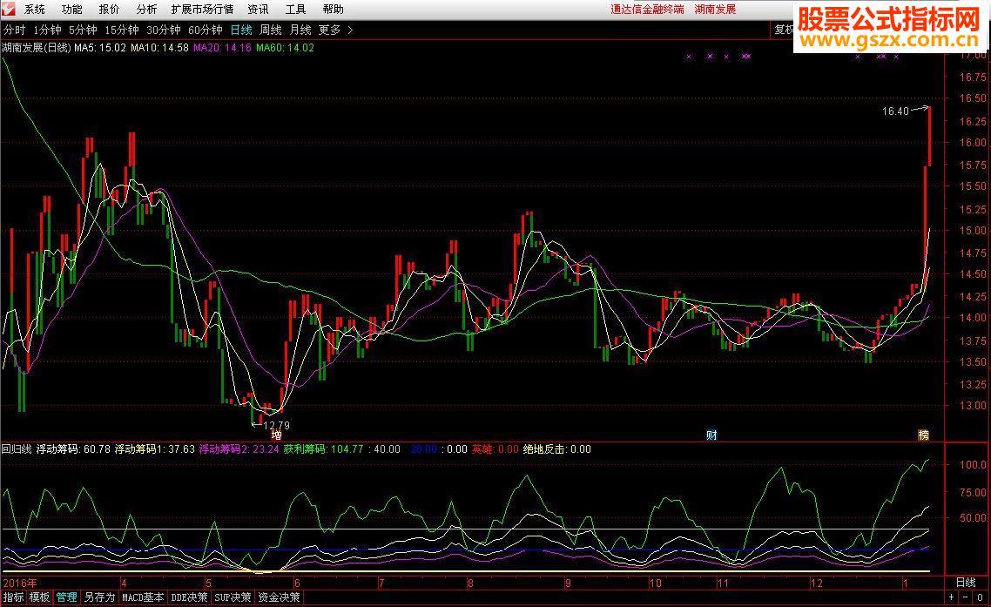
Task: Open the 功能 menu
Action: pyautogui.click(x=72, y=10)
